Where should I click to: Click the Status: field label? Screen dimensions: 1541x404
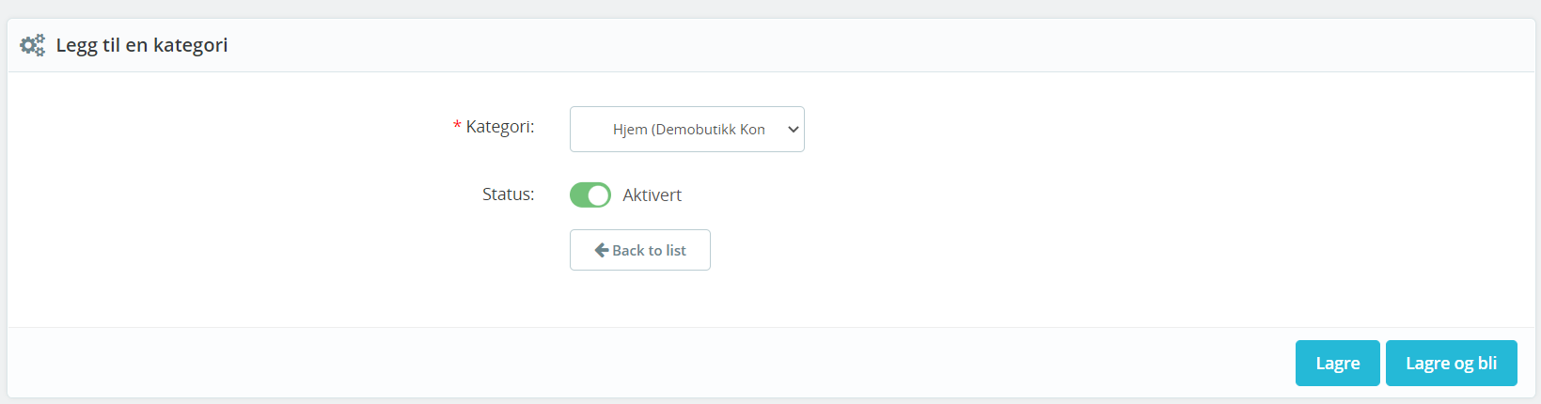509,194
